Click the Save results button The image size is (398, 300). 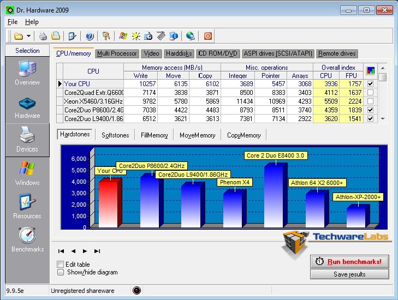(349, 274)
